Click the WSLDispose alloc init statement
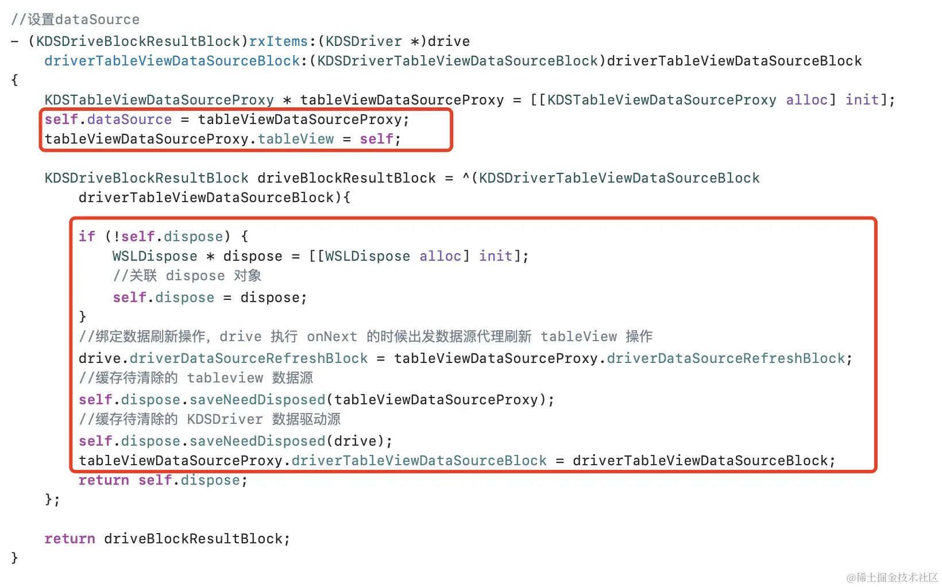Image resolution: width=942 pixels, height=587 pixels. [x=321, y=256]
